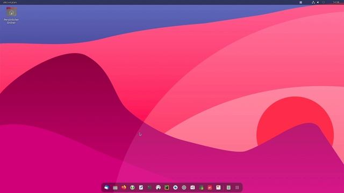Open the Aktivitäten overview
Screen dimensions: 344x193
[x=10, y=2]
